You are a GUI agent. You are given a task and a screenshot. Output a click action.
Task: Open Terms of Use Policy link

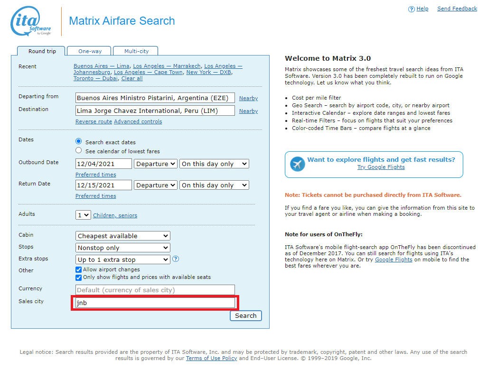(211, 358)
